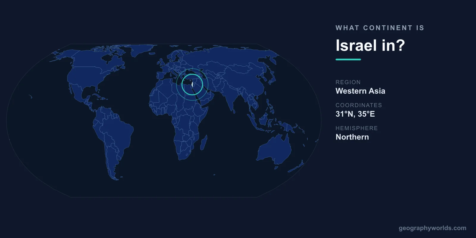Select the '31°N, 35°E' coordinates value
Screen dimensions: 476x238
point(355,114)
